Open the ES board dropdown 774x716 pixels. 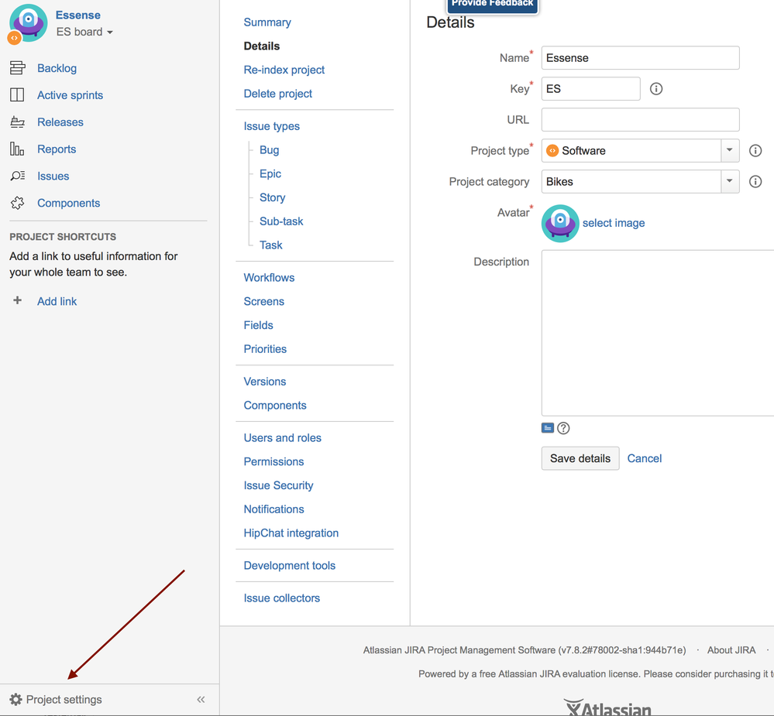click(x=84, y=32)
